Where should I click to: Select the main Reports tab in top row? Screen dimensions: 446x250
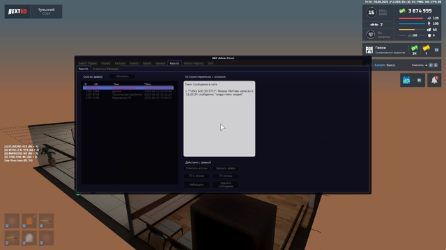pyautogui.click(x=174, y=63)
